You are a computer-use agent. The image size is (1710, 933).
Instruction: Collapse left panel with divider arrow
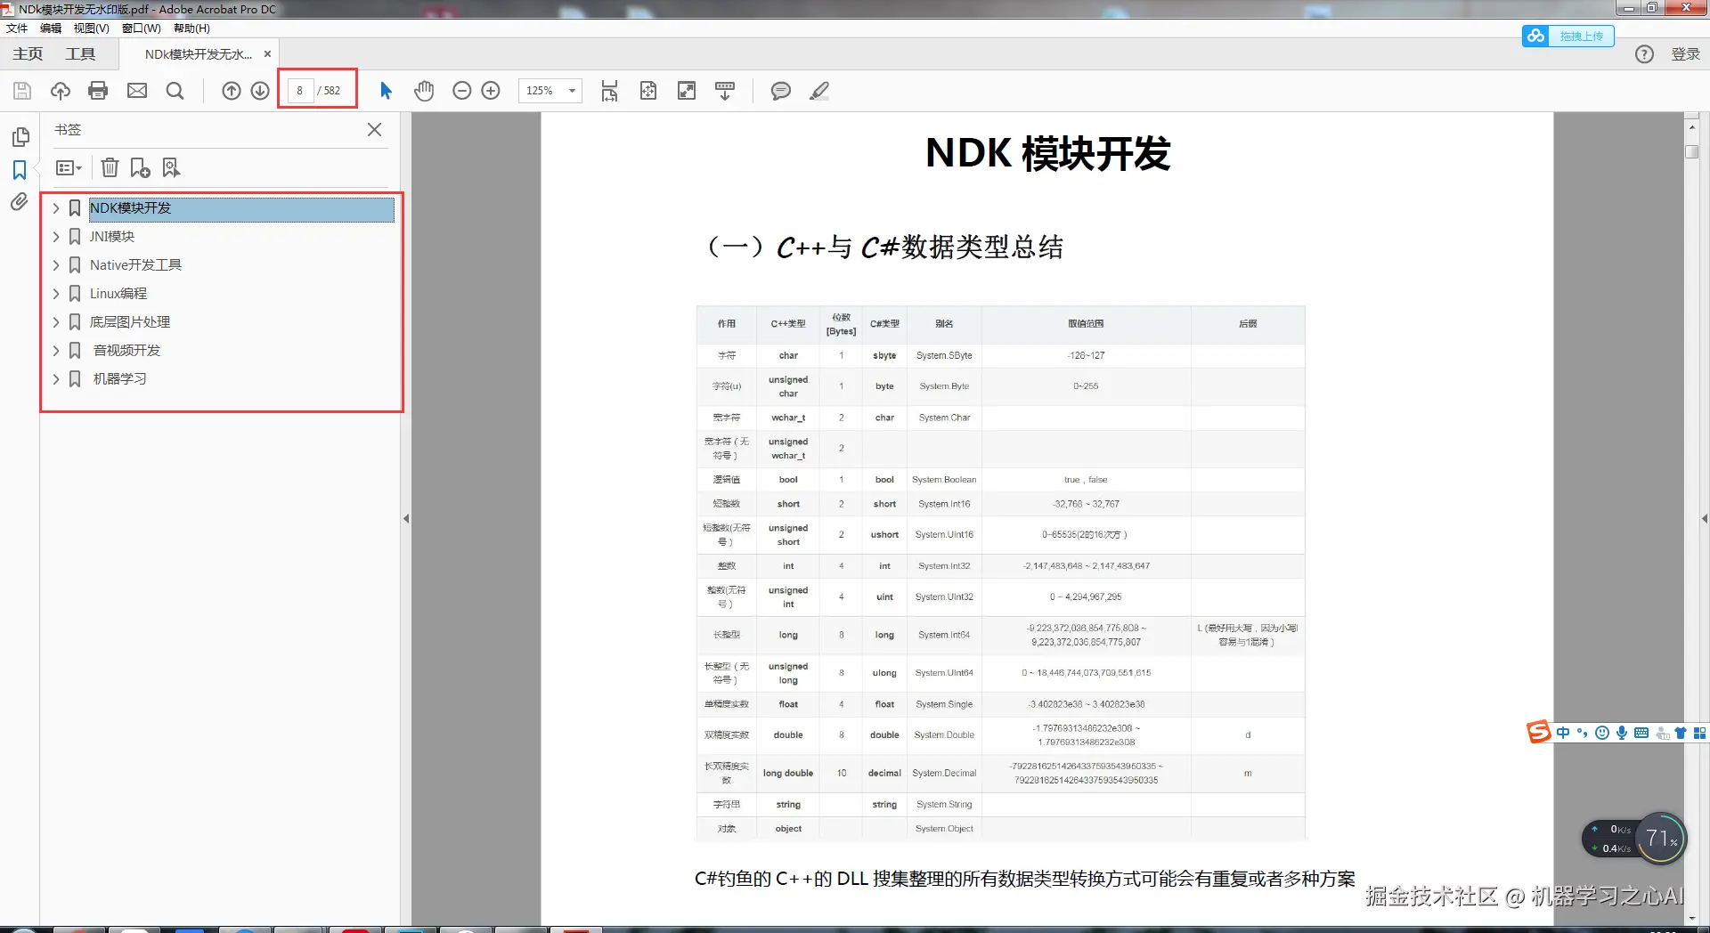406,518
